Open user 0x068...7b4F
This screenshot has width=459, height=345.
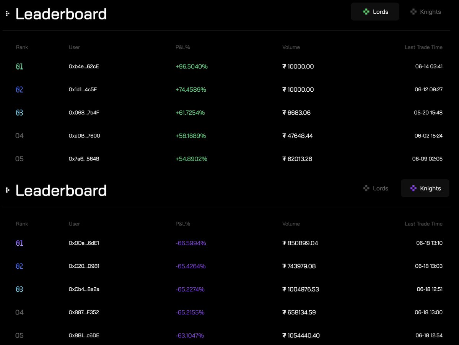(x=84, y=113)
